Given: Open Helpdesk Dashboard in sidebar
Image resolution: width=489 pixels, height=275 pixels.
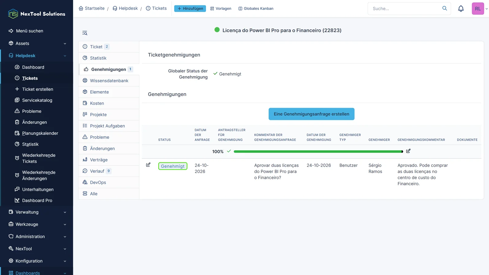Looking at the screenshot, I should (37, 67).
